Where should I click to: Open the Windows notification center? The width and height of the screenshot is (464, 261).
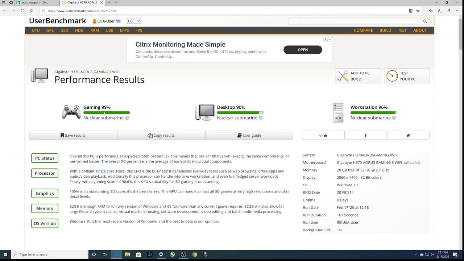[x=455, y=254]
